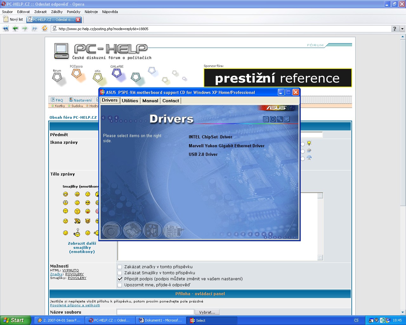Open the orange PODpora pentagon icon
The width and height of the screenshot is (406, 325).
76,74
